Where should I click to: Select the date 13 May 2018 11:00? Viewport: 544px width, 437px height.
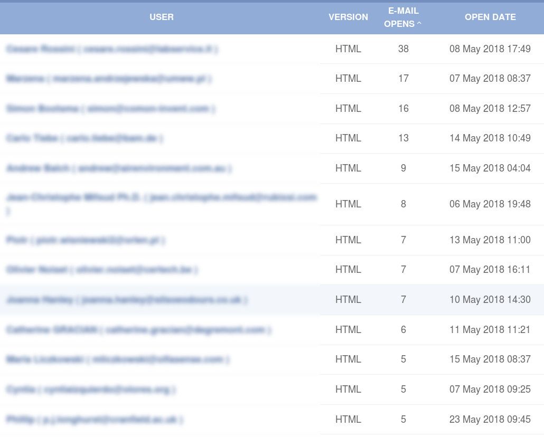(490, 240)
